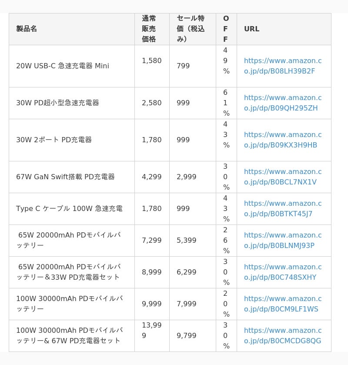348x365 pixels.
Task: Click regular price 1,780 in 30W 2ポート row
Action: pyautogui.click(x=152, y=140)
